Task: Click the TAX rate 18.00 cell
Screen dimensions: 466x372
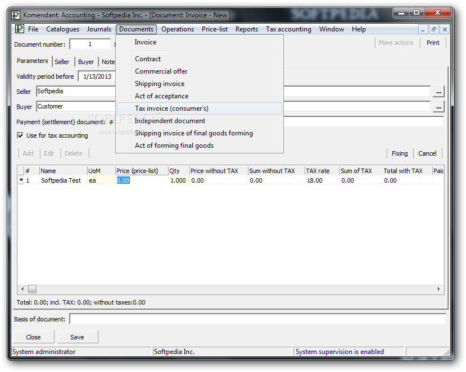Action: [322, 180]
